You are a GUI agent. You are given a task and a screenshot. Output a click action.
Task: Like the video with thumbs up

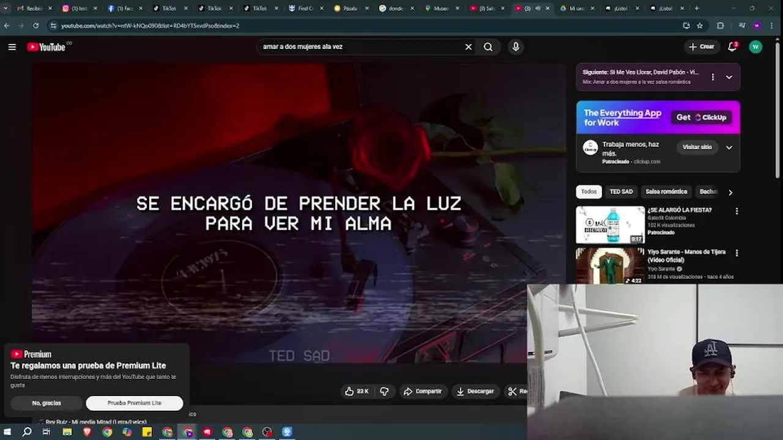tap(357, 391)
